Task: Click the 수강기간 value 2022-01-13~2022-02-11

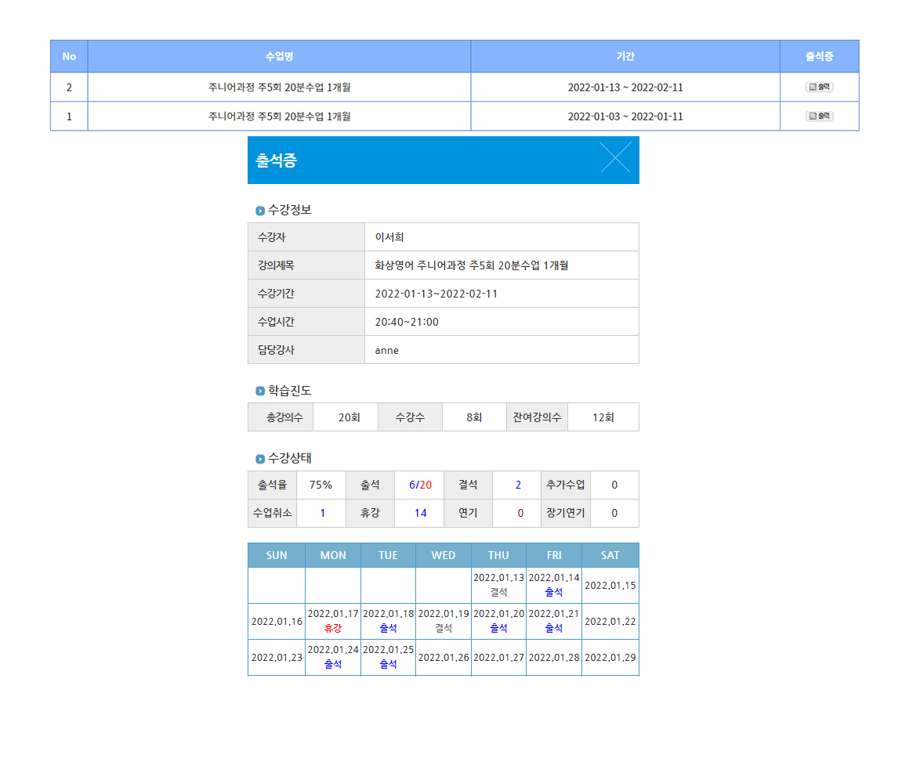Action: click(436, 294)
